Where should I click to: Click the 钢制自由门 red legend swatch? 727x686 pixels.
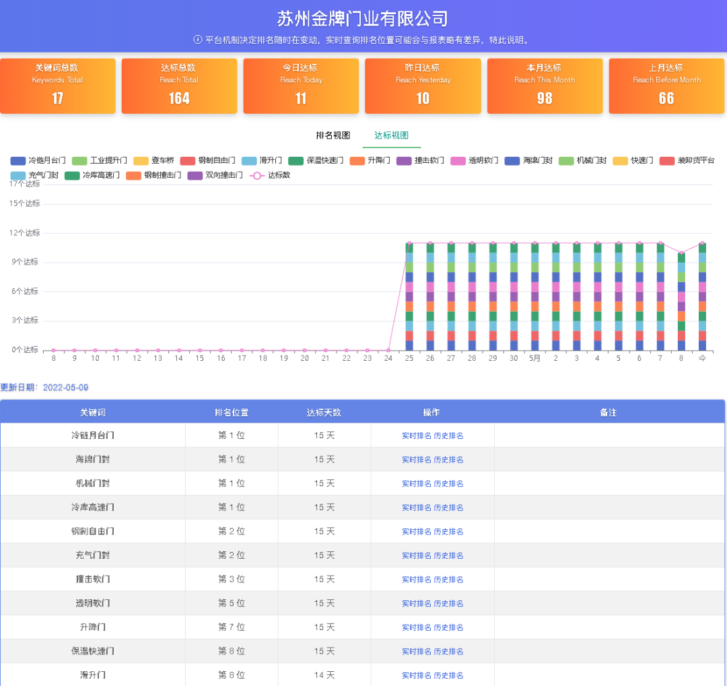(x=187, y=160)
